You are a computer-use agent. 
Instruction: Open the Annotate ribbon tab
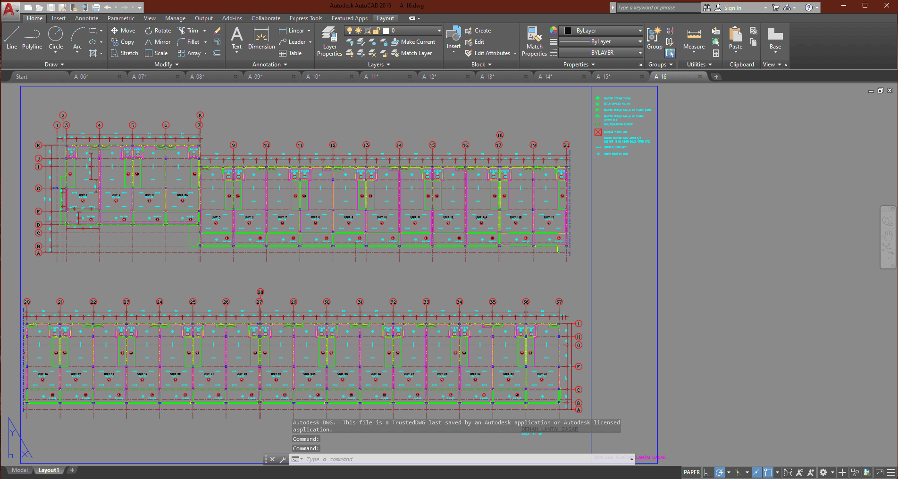pyautogui.click(x=86, y=18)
